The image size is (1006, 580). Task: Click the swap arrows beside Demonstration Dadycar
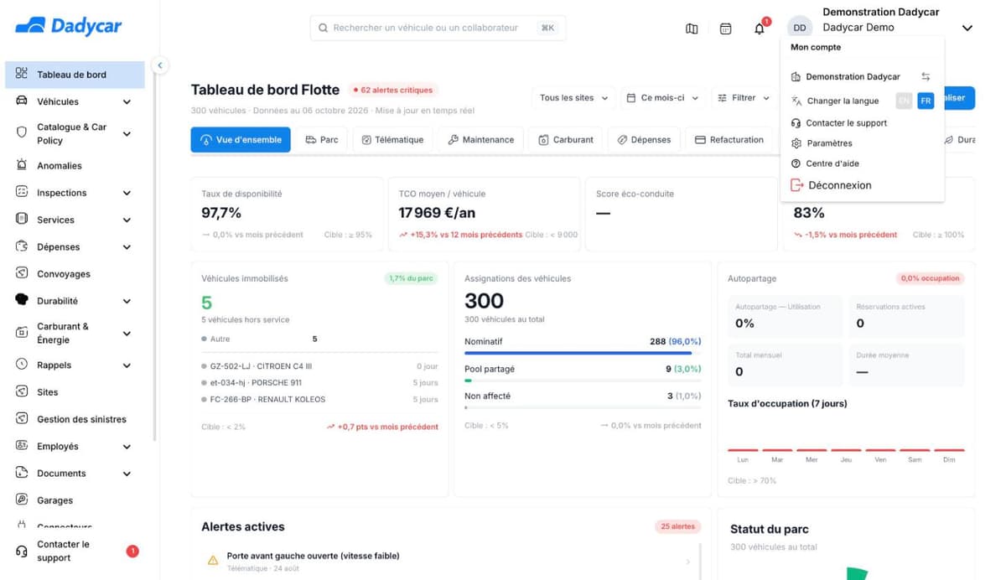926,76
